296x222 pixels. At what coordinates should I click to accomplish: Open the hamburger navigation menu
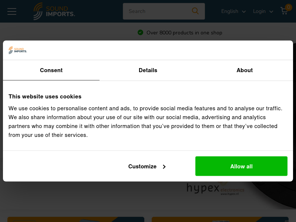coord(12,11)
